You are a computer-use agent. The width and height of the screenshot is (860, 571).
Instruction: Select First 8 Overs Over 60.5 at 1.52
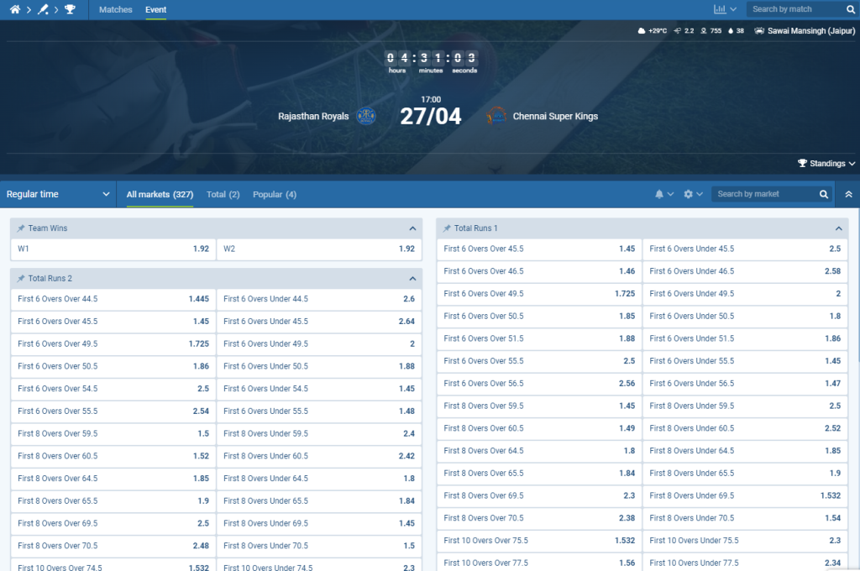pyautogui.click(x=113, y=456)
